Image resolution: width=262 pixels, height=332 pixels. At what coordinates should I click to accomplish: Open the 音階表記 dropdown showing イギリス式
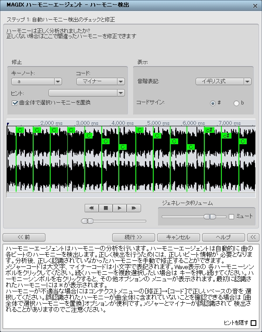tap(224, 81)
